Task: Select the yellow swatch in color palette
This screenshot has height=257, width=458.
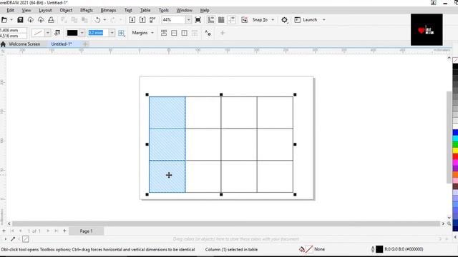Action: click(x=455, y=151)
